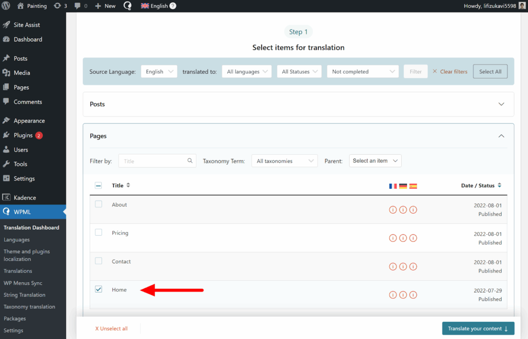The height and width of the screenshot is (339, 528).
Task: Click the Spanish translation status icon for About
Action: pyautogui.click(x=413, y=209)
